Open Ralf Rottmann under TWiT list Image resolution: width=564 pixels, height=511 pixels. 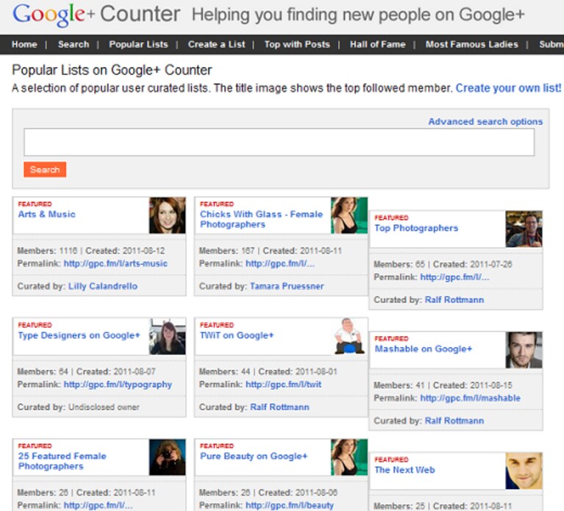click(x=279, y=407)
